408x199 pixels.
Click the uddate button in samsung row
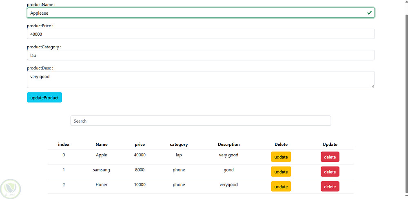(x=281, y=171)
